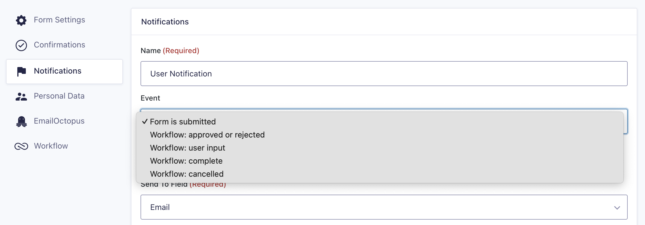The image size is (645, 225).
Task: Click the Form Settings gear icon
Action: (x=21, y=20)
